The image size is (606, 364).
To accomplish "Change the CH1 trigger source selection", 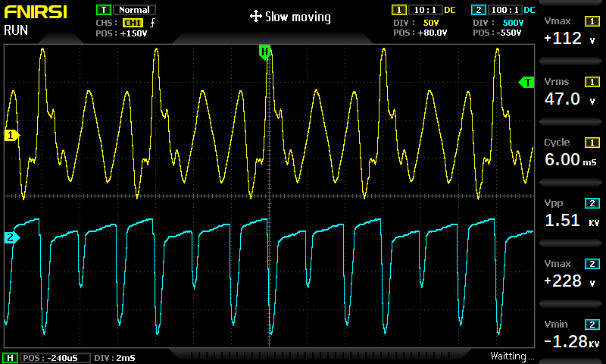I will (x=133, y=23).
